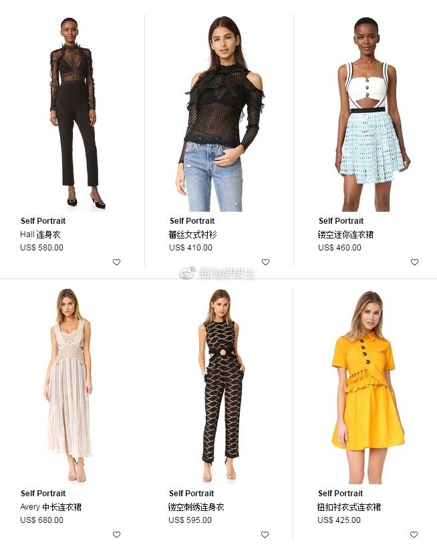
Task: Click the US$ 680.00 price
Action: (41, 520)
